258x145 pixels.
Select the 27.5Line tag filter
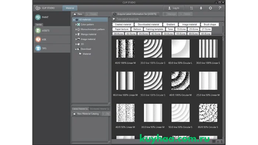[206, 29]
